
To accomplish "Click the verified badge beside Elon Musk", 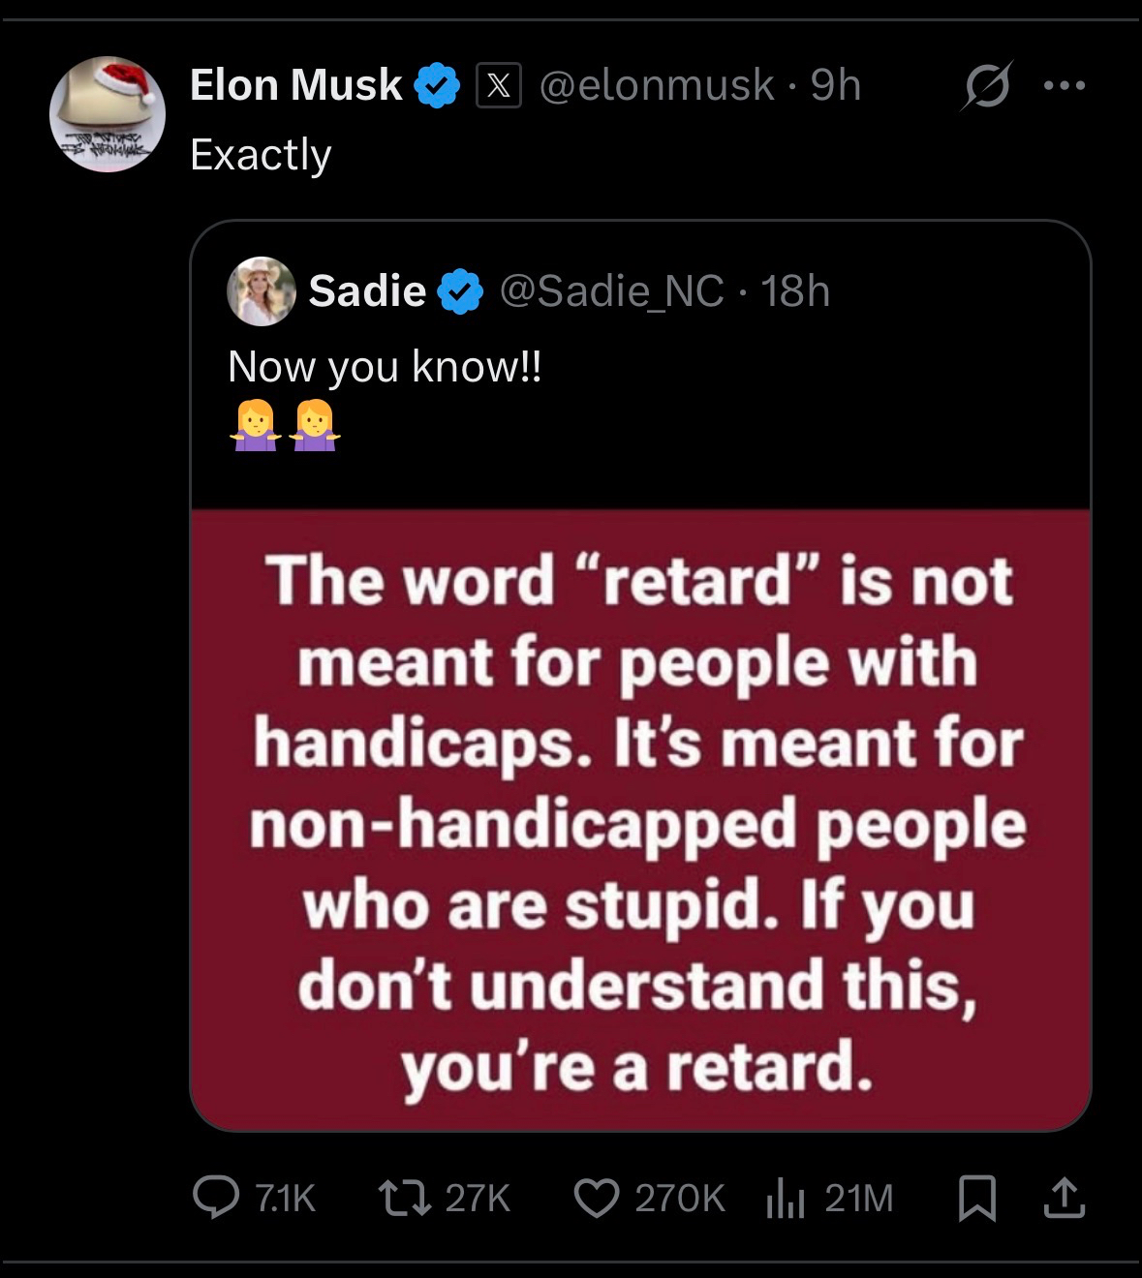I will tap(437, 85).
